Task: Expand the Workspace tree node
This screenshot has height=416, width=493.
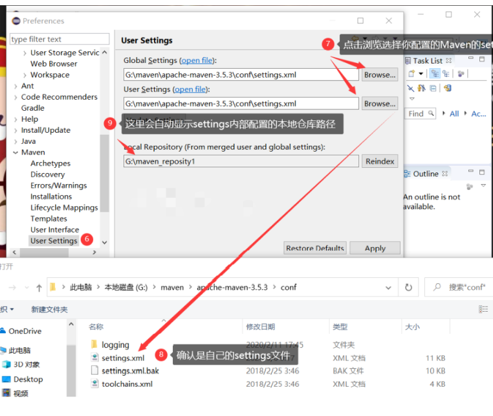Action: (25, 75)
